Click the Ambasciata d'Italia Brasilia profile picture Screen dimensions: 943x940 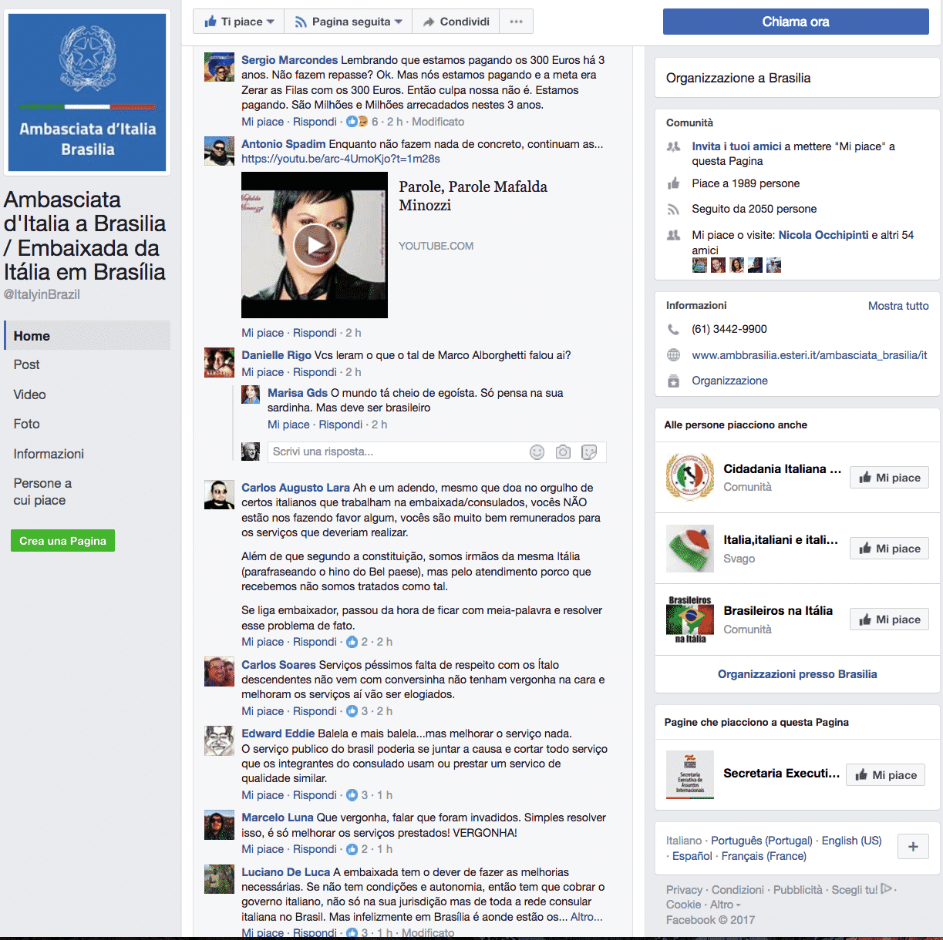click(87, 92)
